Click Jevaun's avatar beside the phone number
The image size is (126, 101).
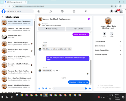pos(40,71)
